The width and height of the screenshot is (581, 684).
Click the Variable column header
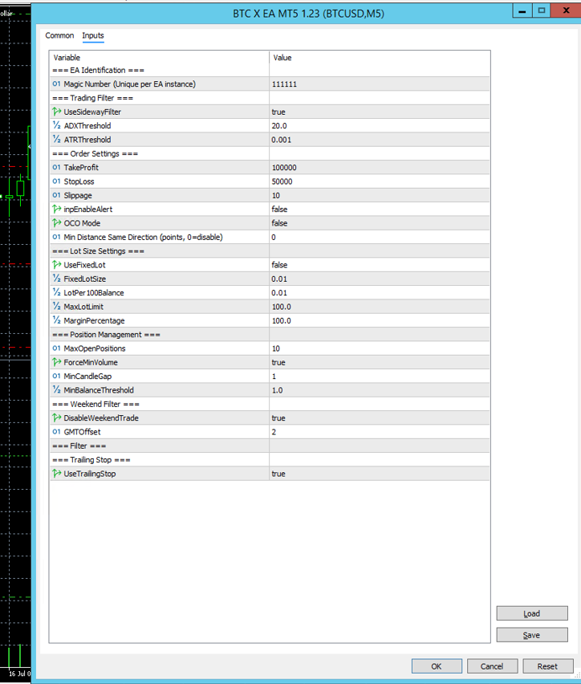159,58
